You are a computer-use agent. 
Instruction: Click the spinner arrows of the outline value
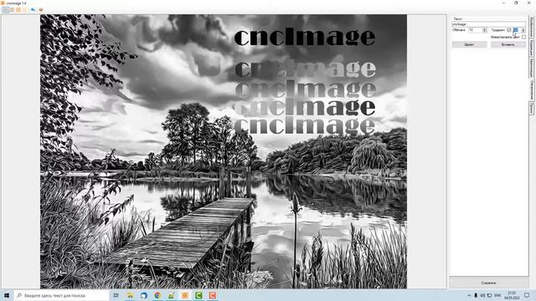pyautogui.click(x=484, y=30)
